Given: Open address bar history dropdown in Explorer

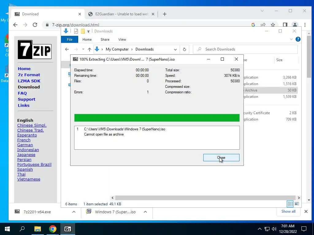Looking at the screenshot, I should [175, 49].
